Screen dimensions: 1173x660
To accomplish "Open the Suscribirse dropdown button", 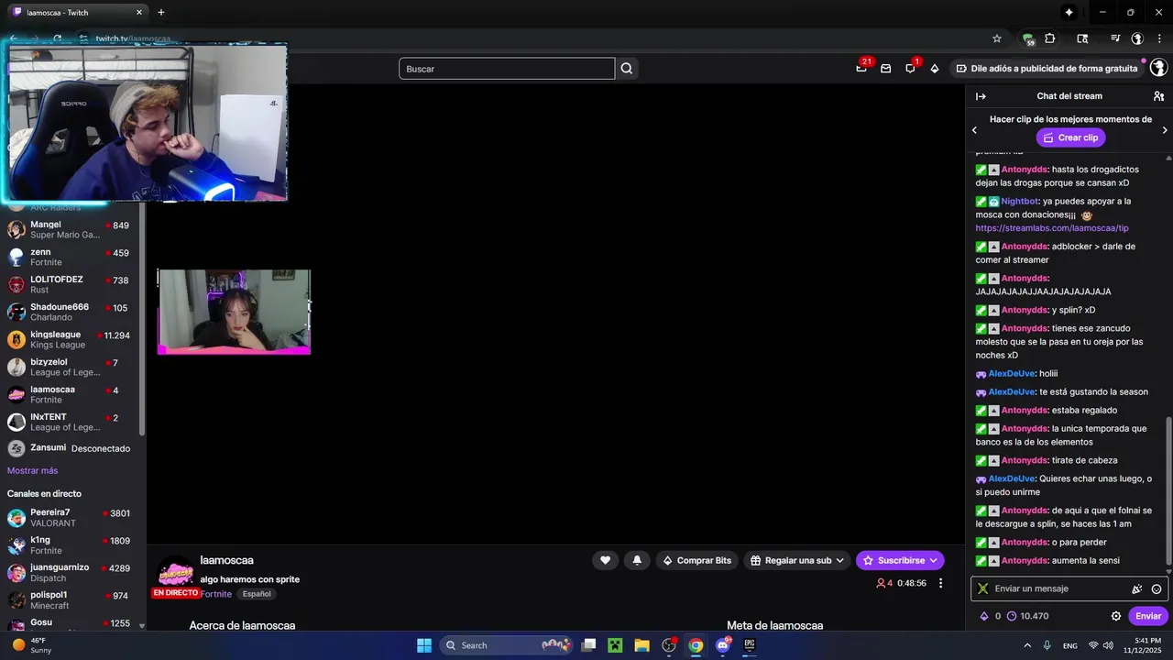I will click(x=900, y=560).
